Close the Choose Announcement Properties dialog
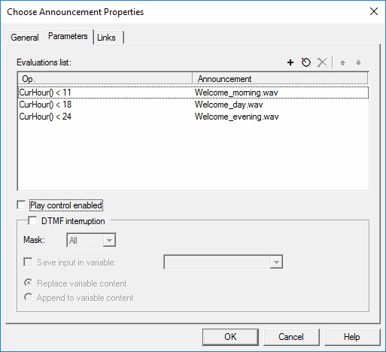Viewport: 386px width, 352px height. click(374, 11)
